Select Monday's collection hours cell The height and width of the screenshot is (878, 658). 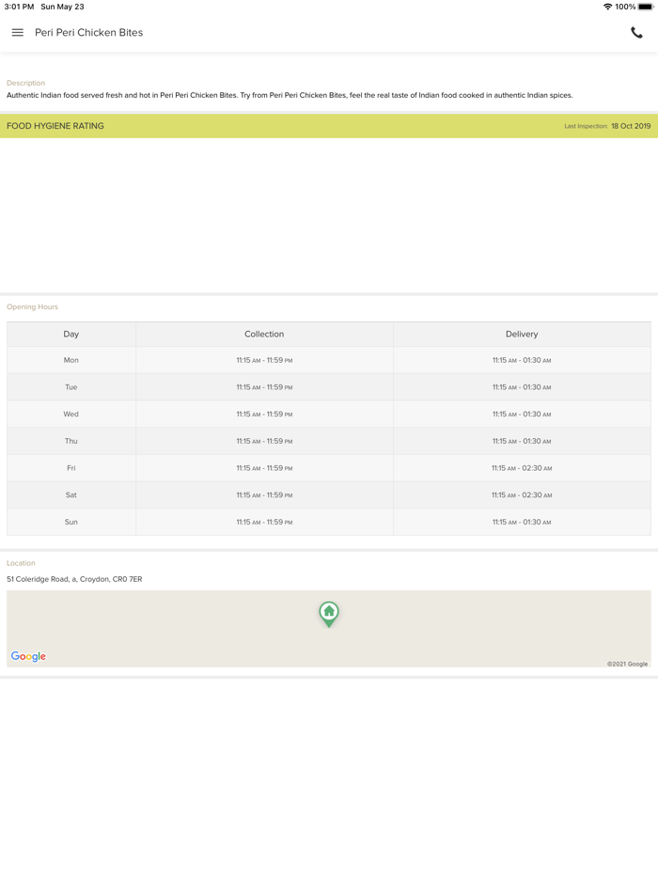point(264,360)
